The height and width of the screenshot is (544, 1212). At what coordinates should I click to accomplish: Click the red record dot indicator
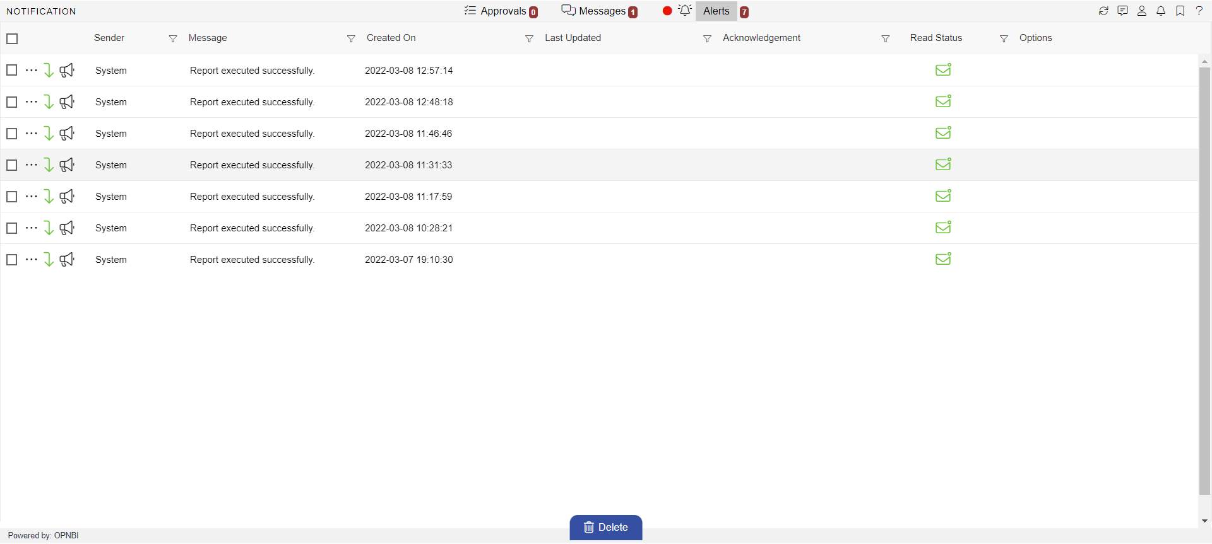tap(667, 11)
